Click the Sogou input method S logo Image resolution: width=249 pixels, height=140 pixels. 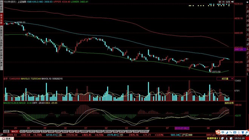click(x=218, y=132)
